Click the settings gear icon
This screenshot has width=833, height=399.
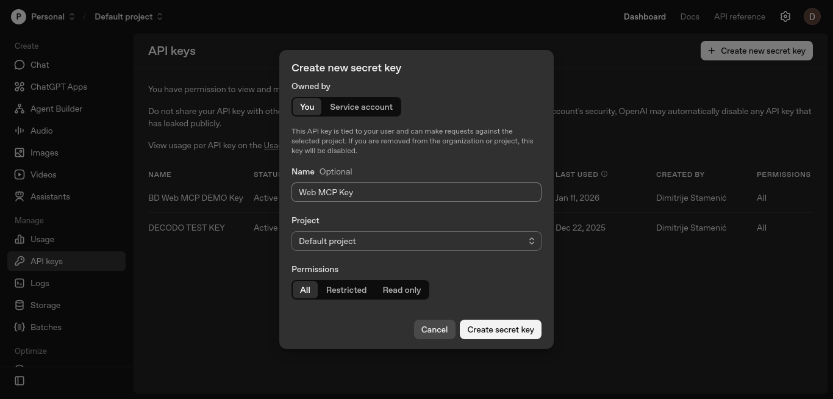pos(785,16)
